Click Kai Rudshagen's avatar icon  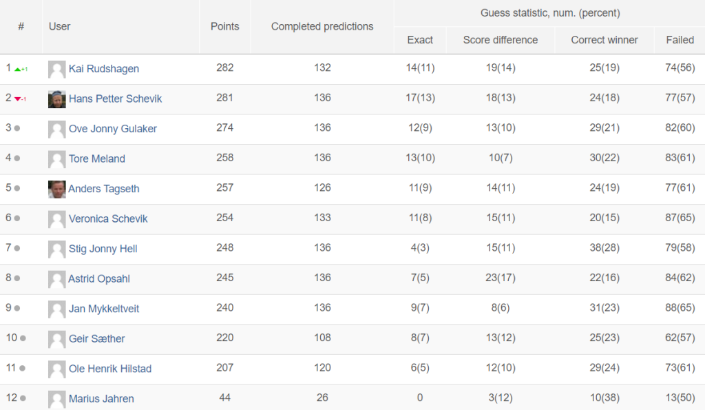pyautogui.click(x=56, y=70)
